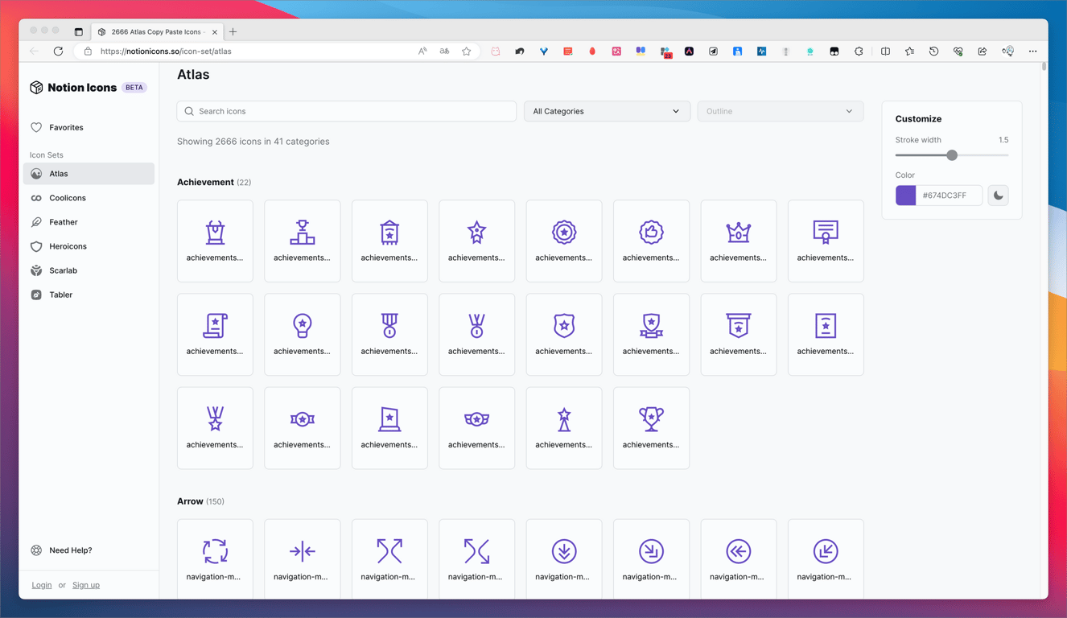Select the 2666 Atlas Copy Paste Icons tab
This screenshot has width=1067, height=618.
pyautogui.click(x=157, y=32)
